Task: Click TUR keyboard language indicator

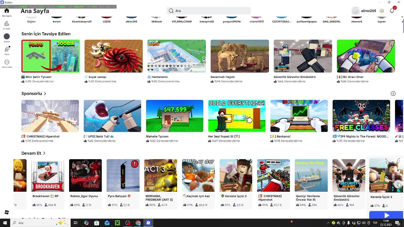Action: pyautogui.click(x=374, y=223)
